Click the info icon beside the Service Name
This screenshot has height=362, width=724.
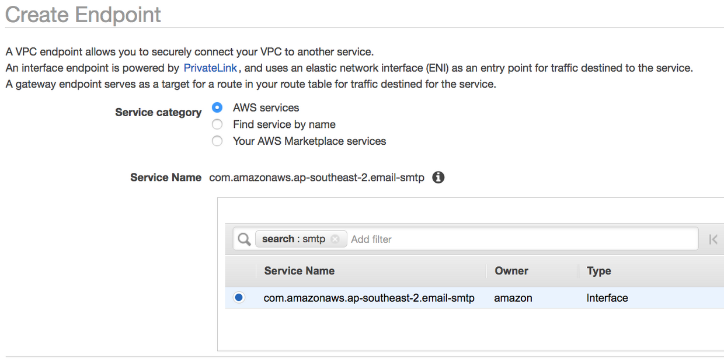438,177
